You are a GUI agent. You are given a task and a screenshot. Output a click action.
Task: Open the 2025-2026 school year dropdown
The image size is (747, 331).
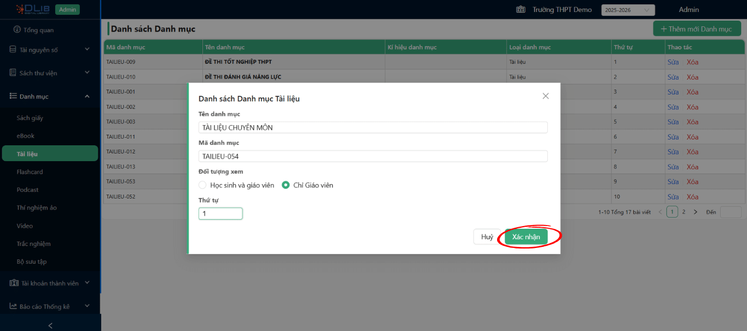tap(627, 10)
